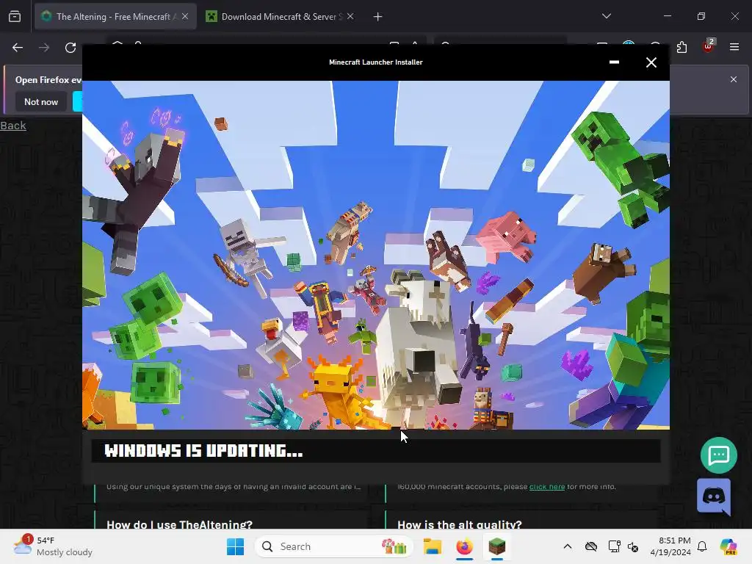
Task: Close The Altening tab
Action: tap(185, 16)
